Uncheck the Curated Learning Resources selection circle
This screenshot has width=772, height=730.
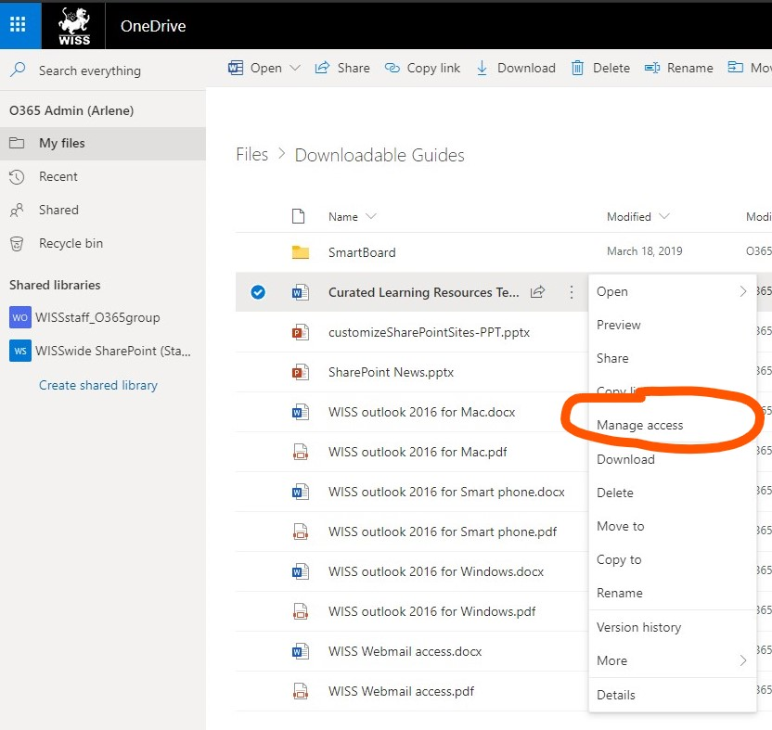[x=258, y=292]
